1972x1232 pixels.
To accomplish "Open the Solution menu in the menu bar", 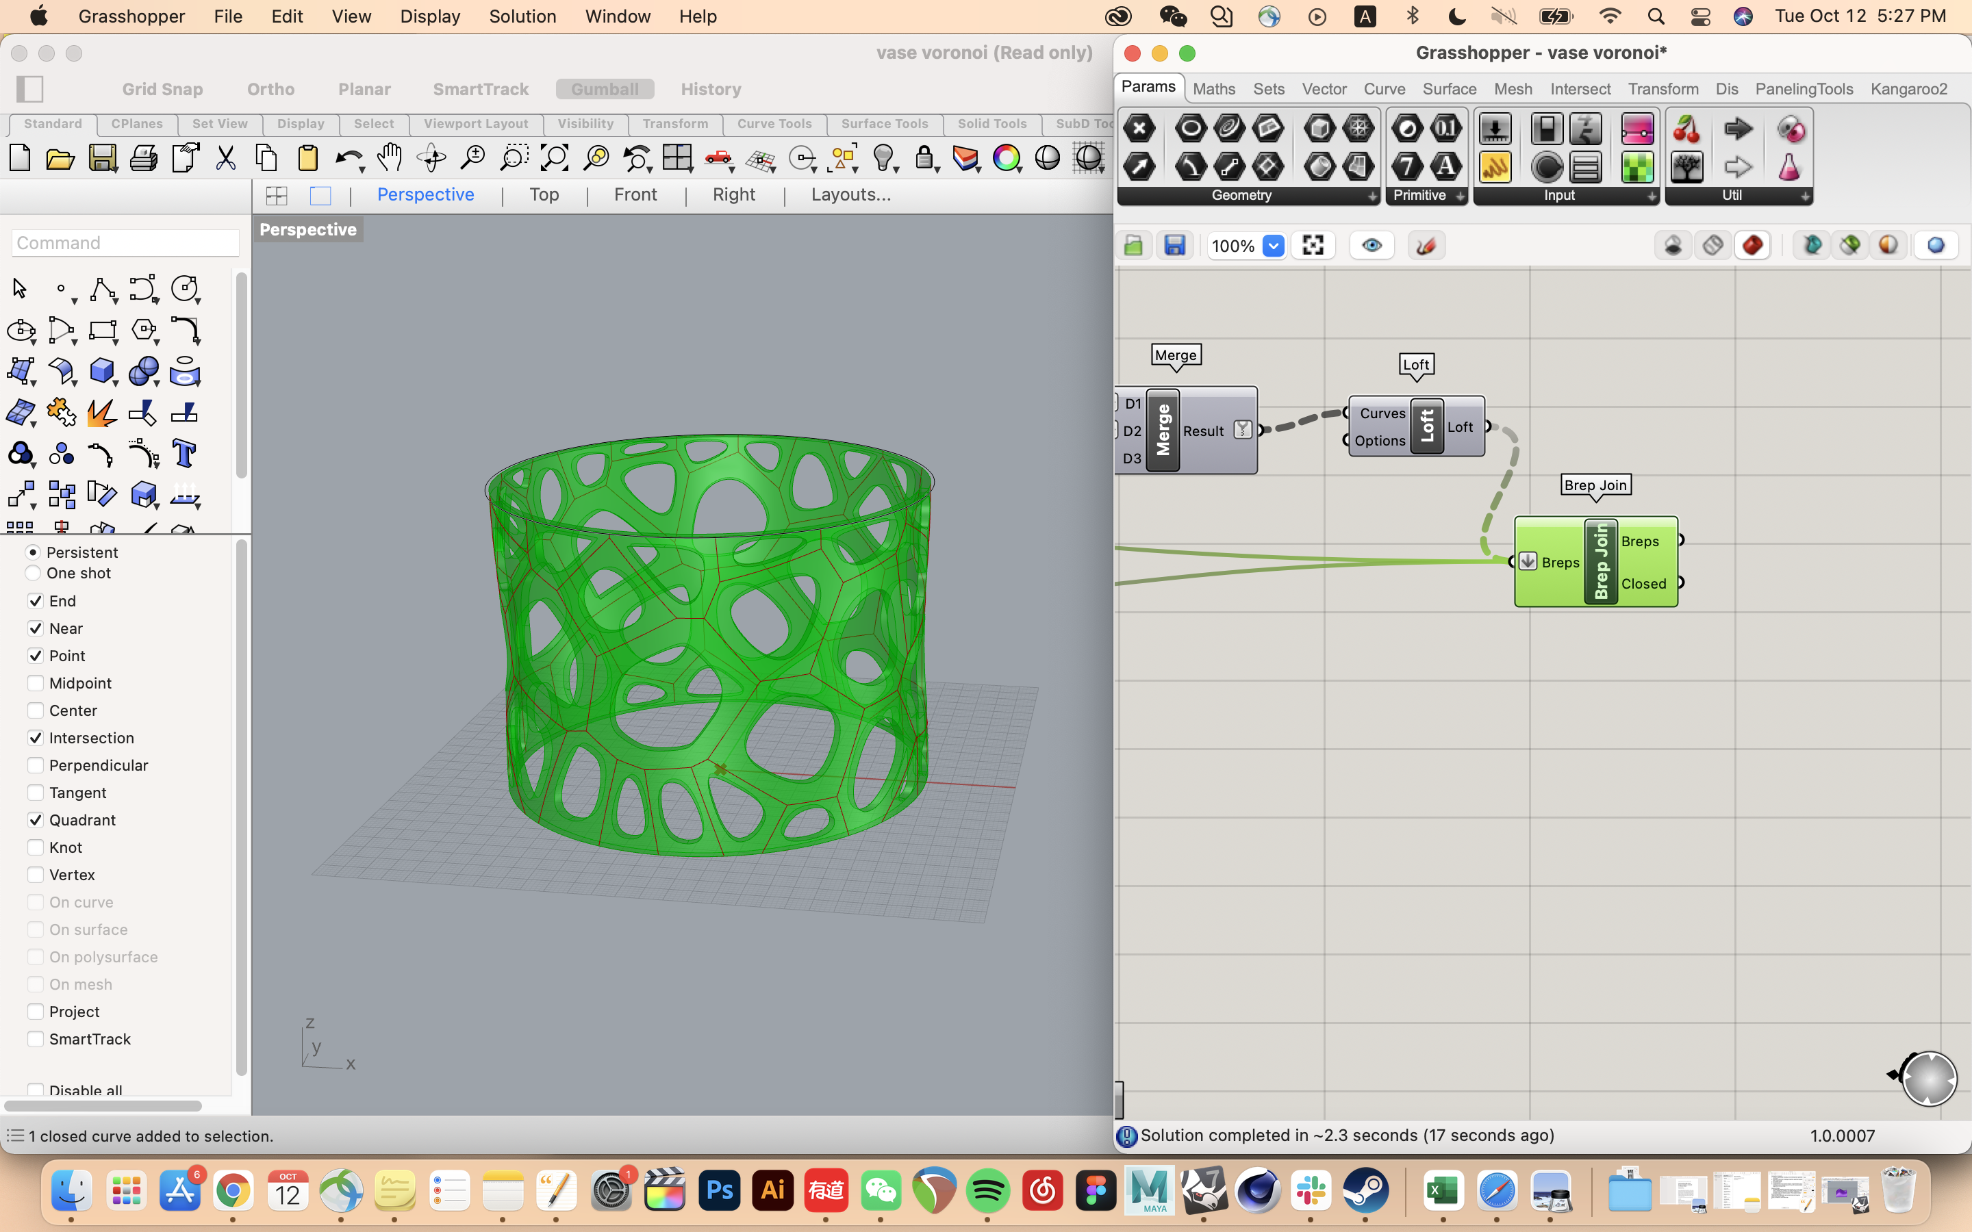I will [522, 16].
